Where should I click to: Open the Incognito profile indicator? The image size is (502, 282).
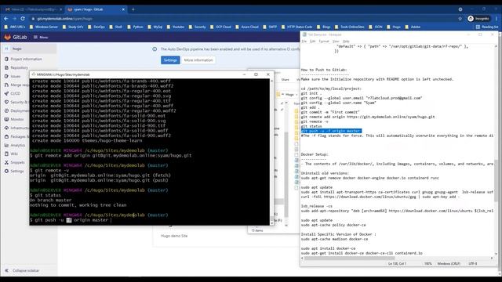click(x=478, y=19)
